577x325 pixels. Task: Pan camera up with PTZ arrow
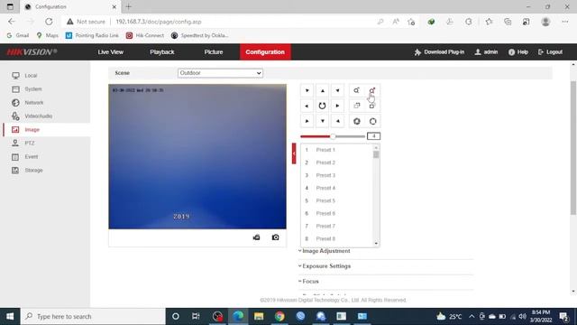pos(323,90)
